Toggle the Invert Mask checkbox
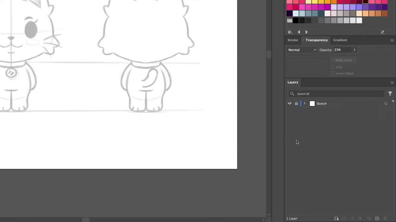396x222 pixels. [332, 74]
